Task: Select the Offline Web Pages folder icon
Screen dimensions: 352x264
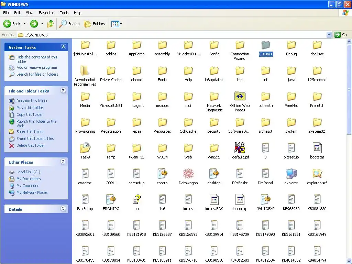Action: [240, 96]
